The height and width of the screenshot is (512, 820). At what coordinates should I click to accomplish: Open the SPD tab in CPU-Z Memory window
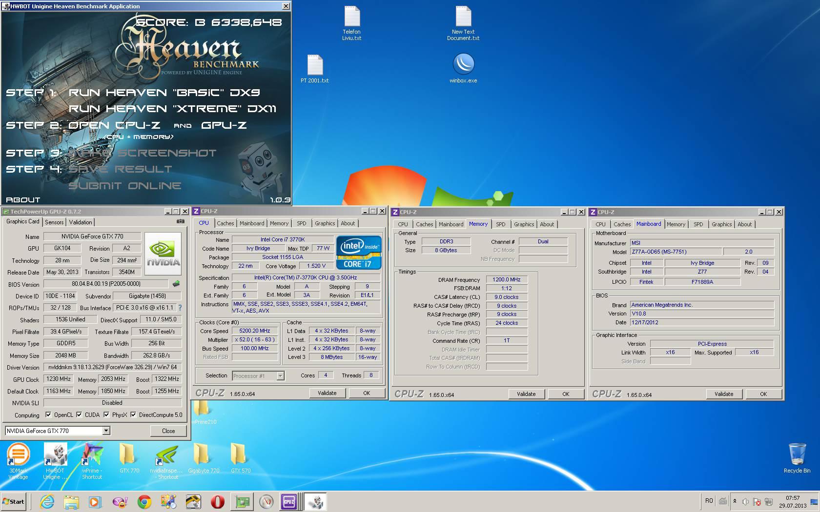[x=501, y=224]
